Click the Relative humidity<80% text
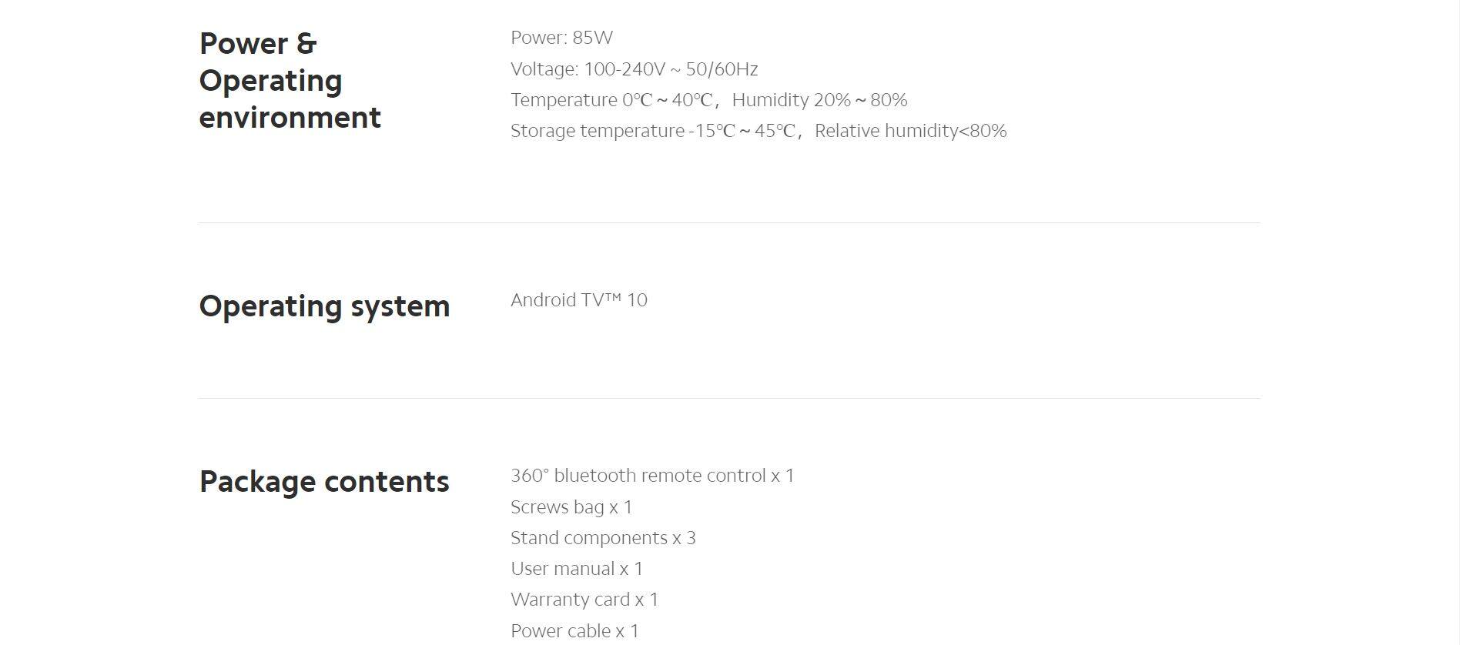 910,131
